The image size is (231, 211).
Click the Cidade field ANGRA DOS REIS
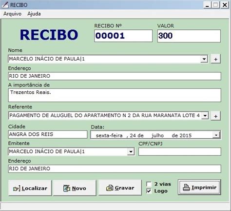[48, 134]
